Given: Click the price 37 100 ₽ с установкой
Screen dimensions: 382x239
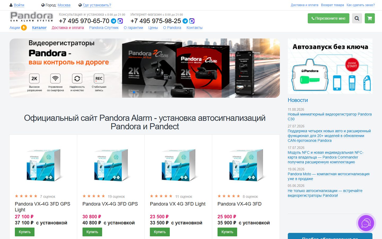Looking at the screenshot, I should (41, 223).
